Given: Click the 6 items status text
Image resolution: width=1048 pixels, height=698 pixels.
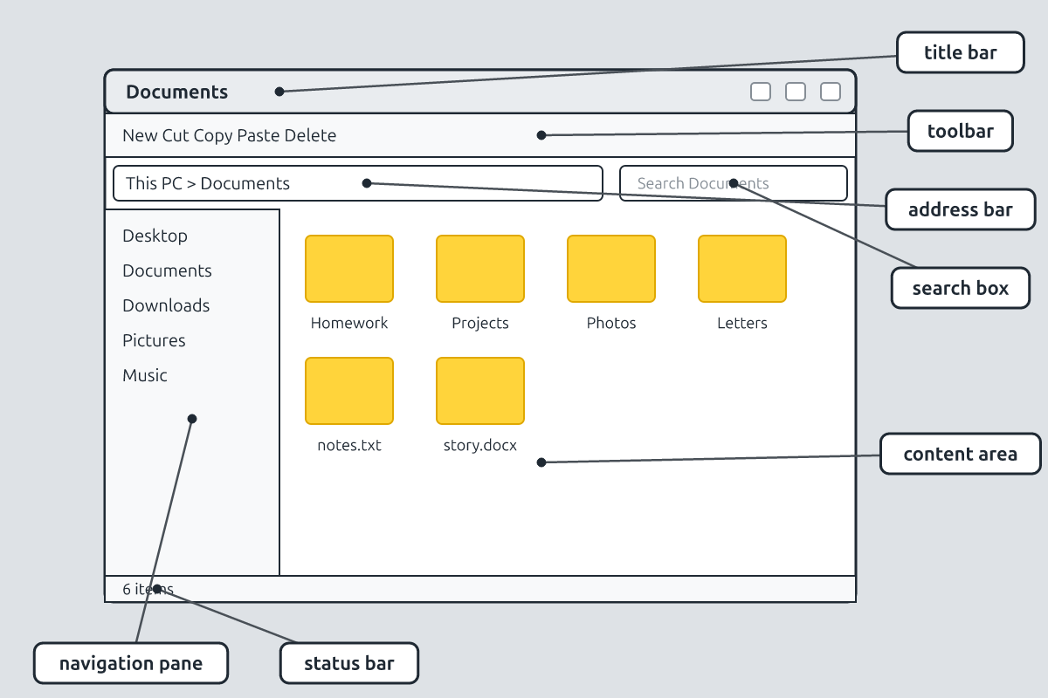Looking at the screenshot, I should 148,589.
